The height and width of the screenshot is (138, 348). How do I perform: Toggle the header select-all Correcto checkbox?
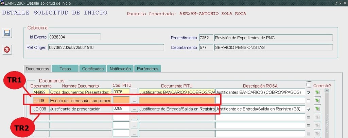308,85
